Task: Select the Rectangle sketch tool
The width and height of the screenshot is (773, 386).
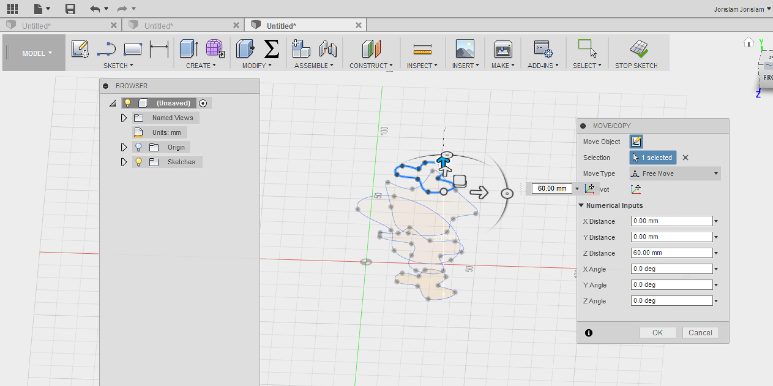Action: point(133,49)
